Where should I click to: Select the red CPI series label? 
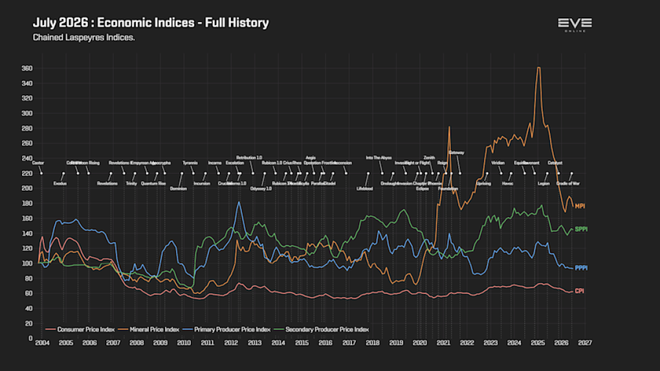click(579, 292)
